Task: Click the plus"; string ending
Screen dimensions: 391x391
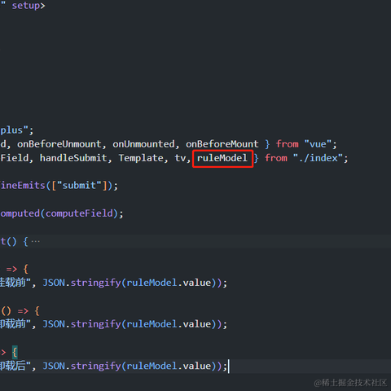Action: point(17,130)
